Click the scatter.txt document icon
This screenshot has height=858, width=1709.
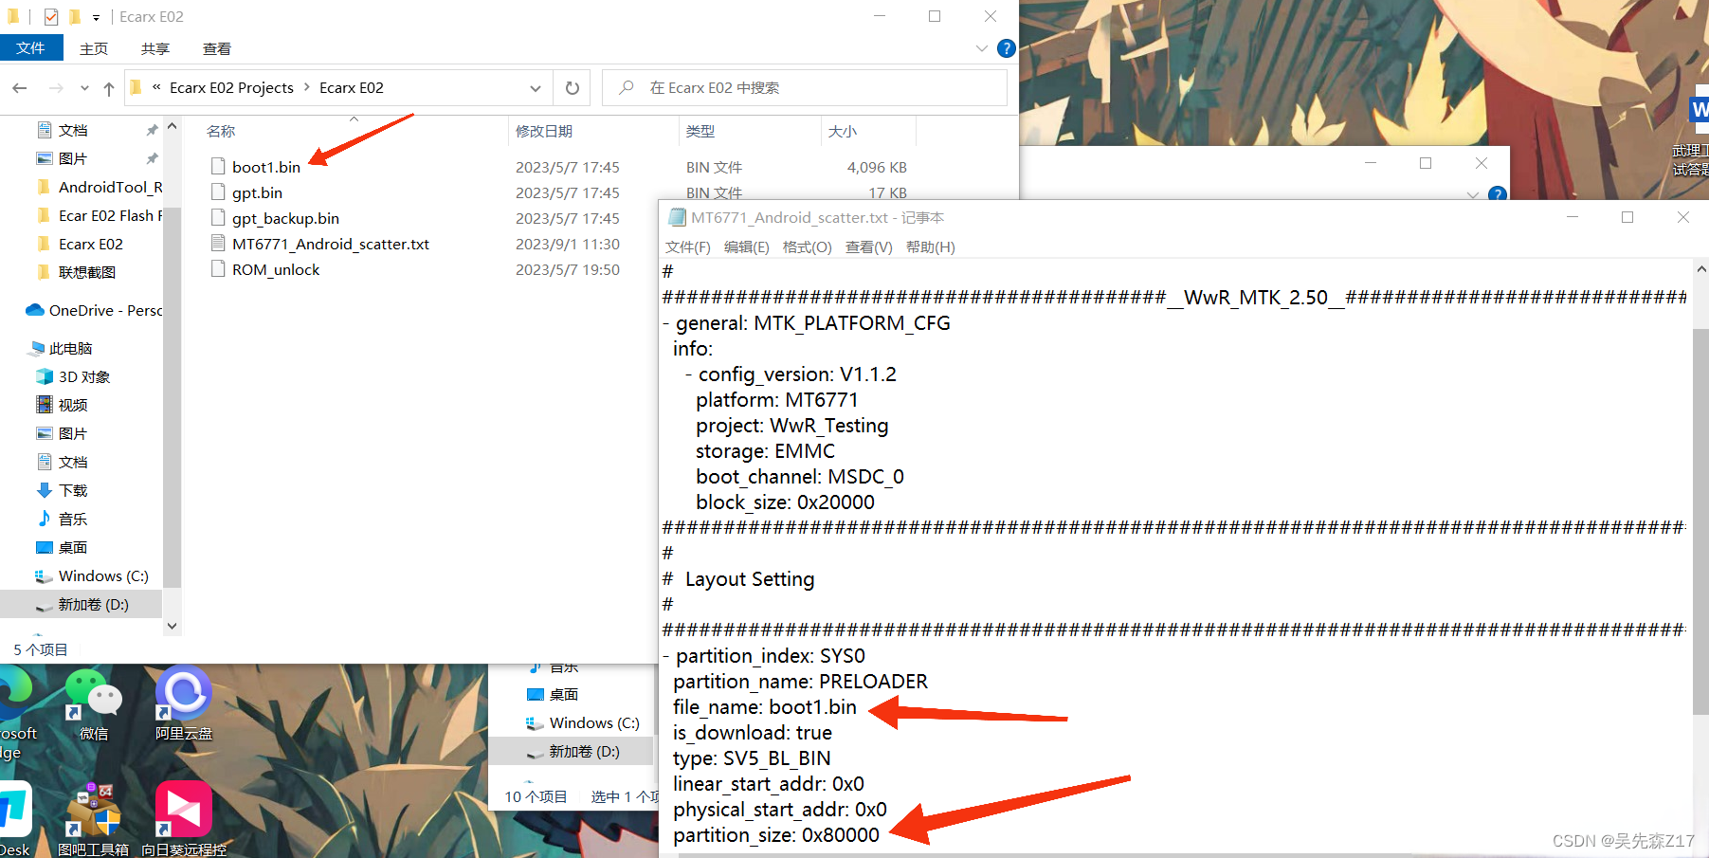click(218, 244)
